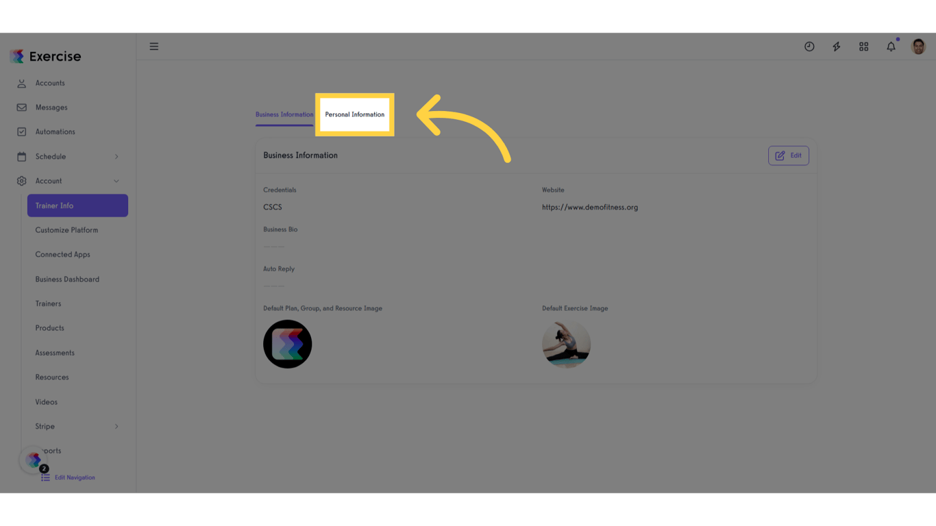Open the apps grid icon in top bar

tap(863, 46)
